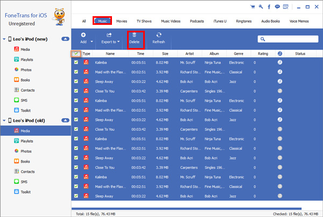Collapse the Leo's iPod (new) tree
The image size is (323, 217).
(4, 39)
